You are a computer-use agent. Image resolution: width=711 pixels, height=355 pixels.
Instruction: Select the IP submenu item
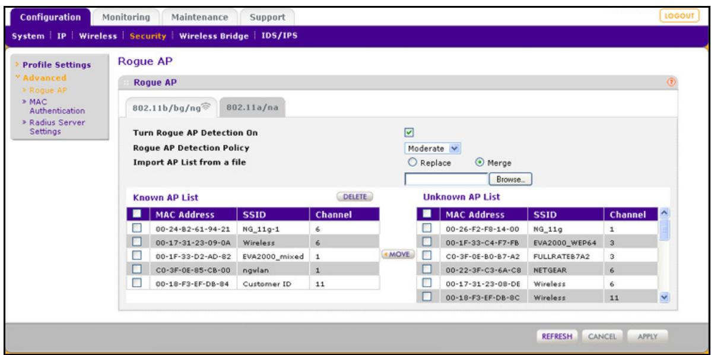pos(61,36)
